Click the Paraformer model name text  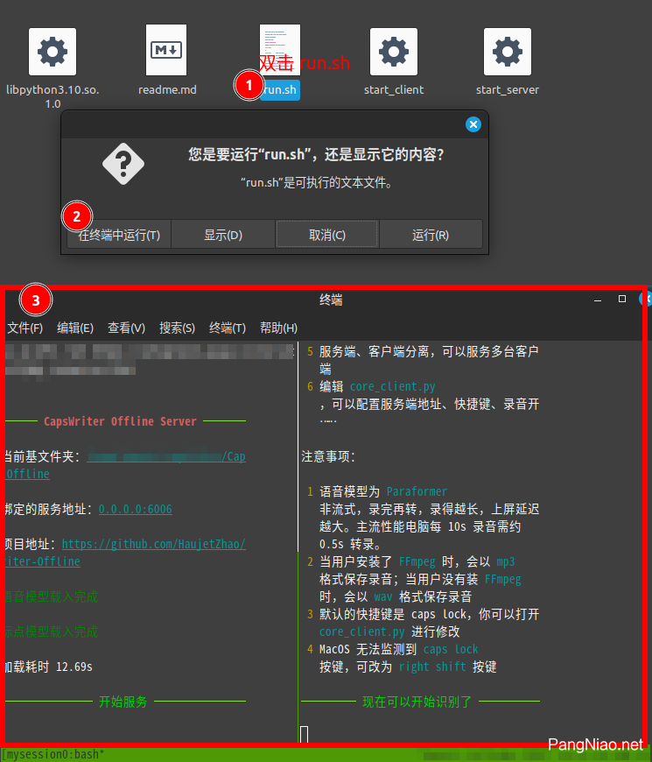(x=417, y=491)
